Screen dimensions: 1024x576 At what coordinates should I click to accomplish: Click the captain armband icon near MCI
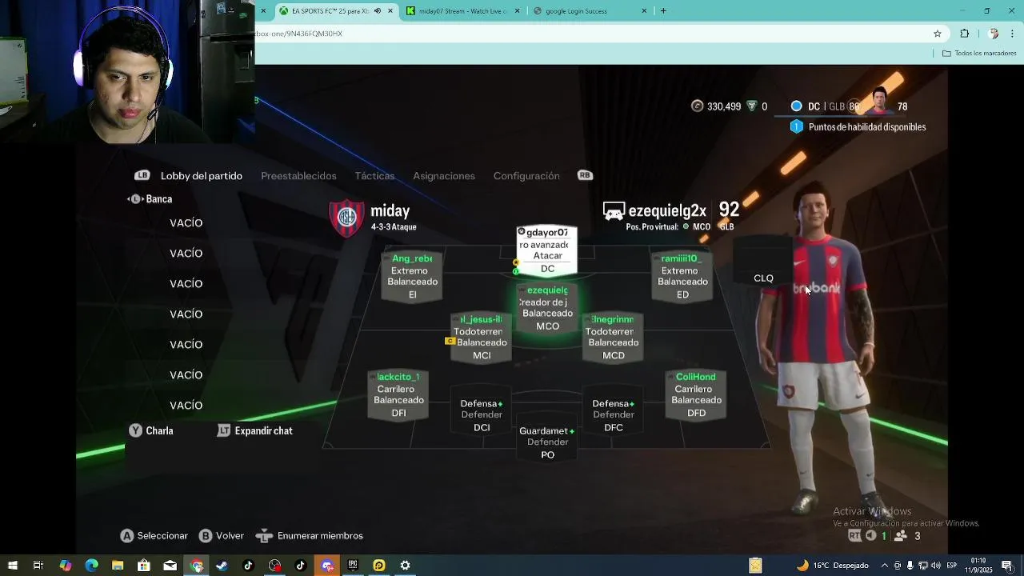pyautogui.click(x=450, y=341)
